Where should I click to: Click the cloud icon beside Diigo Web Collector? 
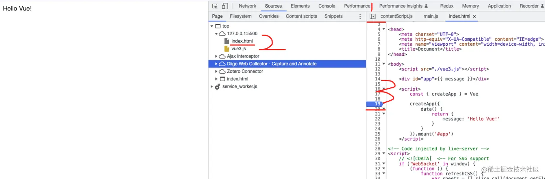click(222, 64)
